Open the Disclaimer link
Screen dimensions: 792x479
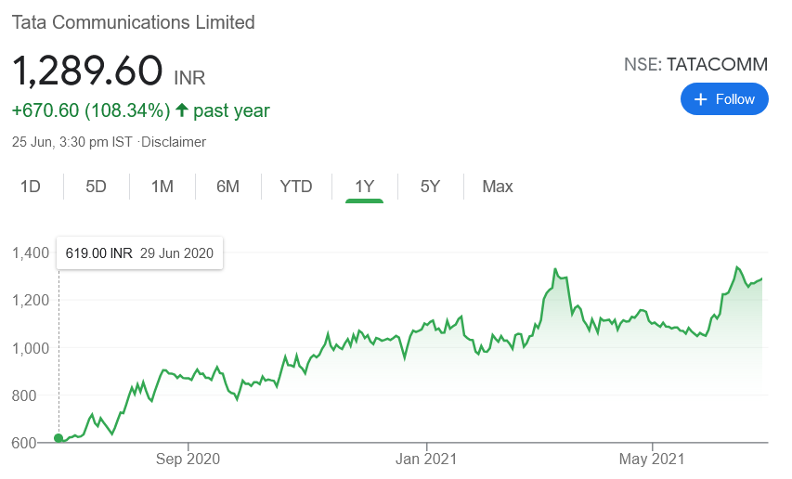click(x=174, y=142)
